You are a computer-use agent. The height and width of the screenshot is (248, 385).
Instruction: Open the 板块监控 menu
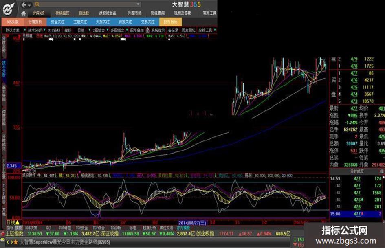pos(62,13)
